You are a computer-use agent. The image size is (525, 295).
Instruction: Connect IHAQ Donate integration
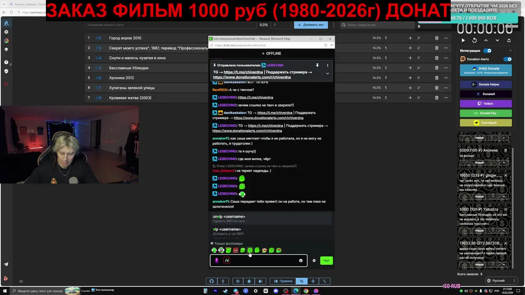(486, 70)
